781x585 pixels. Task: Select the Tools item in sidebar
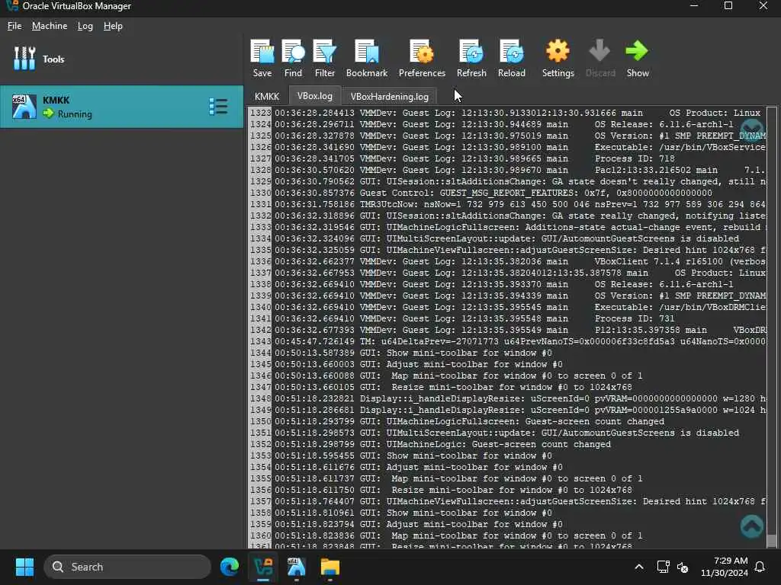[121, 59]
